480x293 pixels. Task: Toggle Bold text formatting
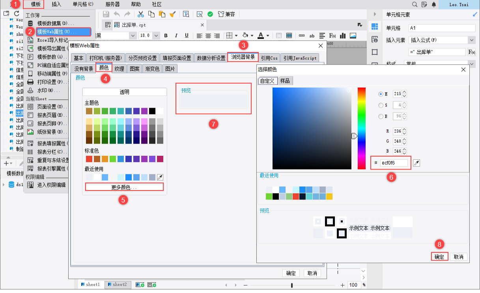[166, 35]
